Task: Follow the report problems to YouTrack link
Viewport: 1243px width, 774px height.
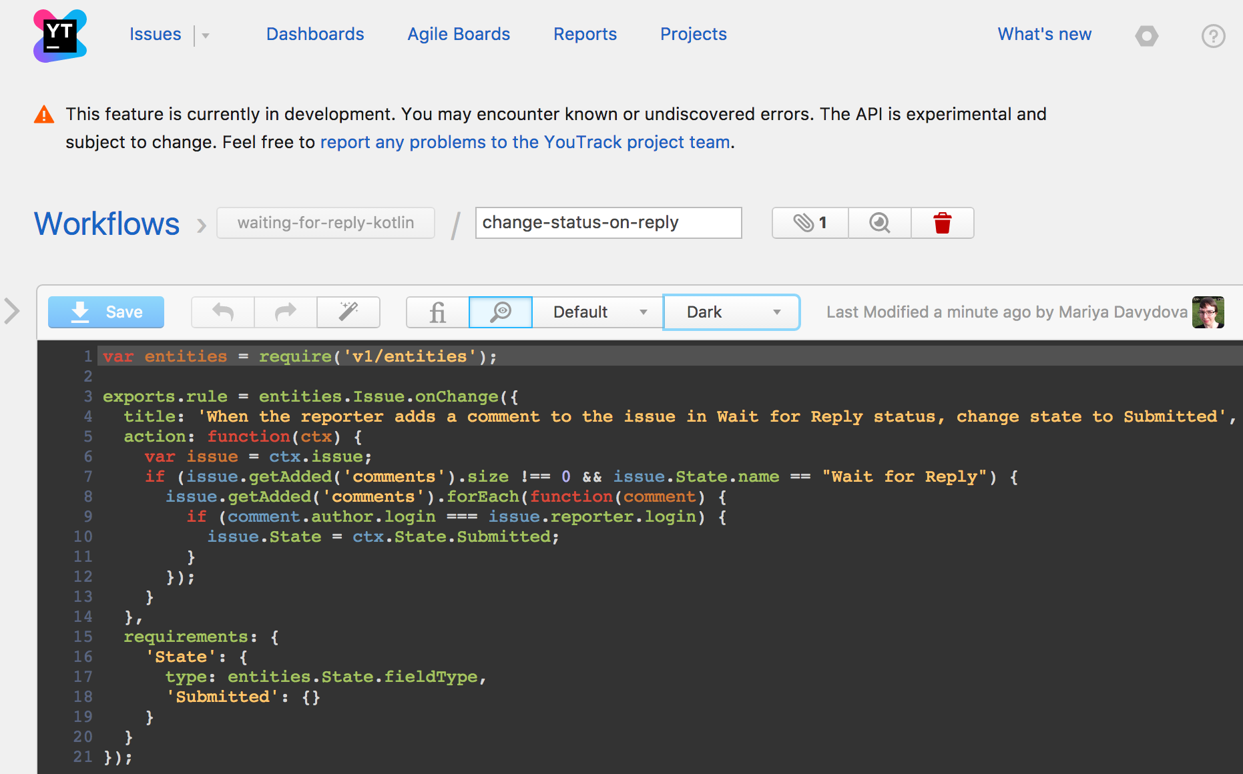Action: point(525,142)
